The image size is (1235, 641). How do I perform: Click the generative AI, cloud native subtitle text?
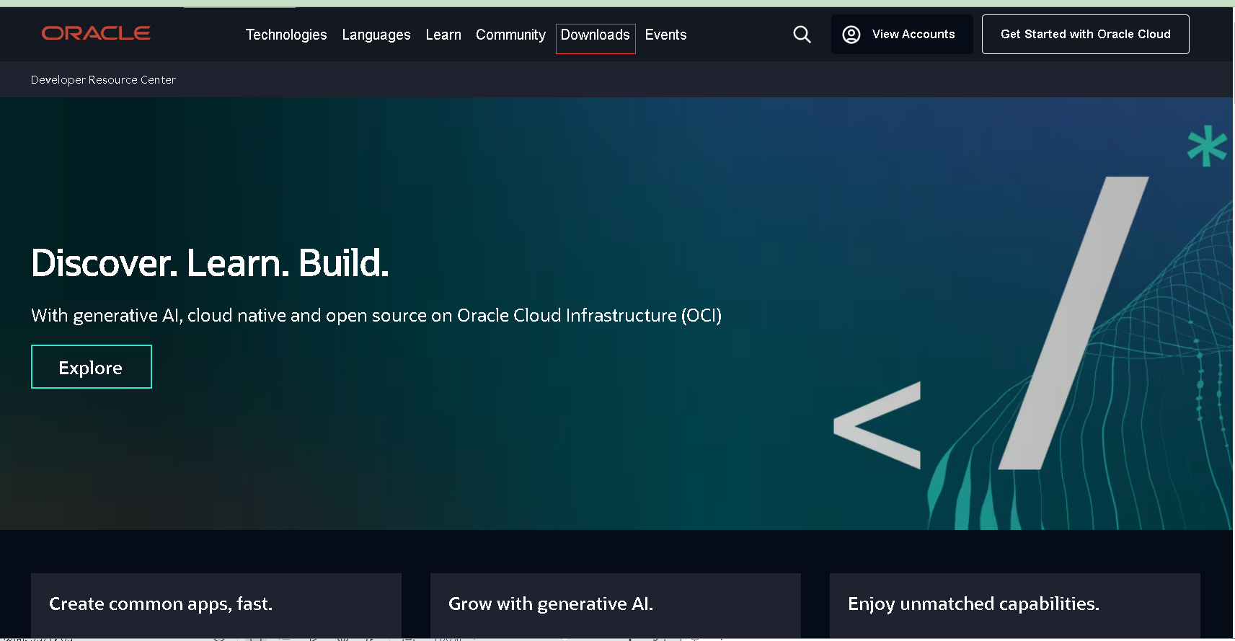(376, 316)
